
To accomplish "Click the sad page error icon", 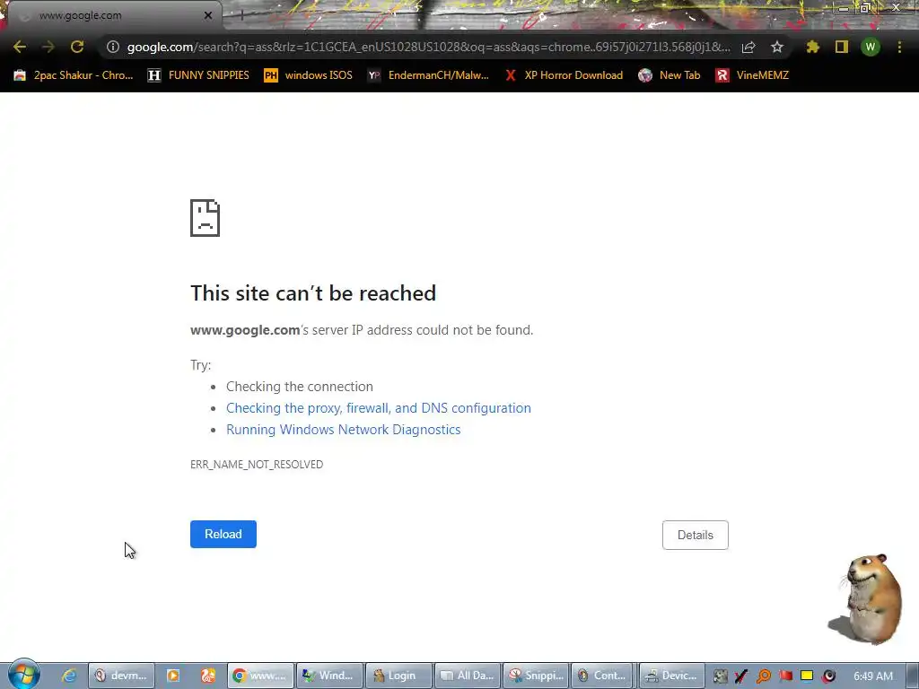I will 206,218.
